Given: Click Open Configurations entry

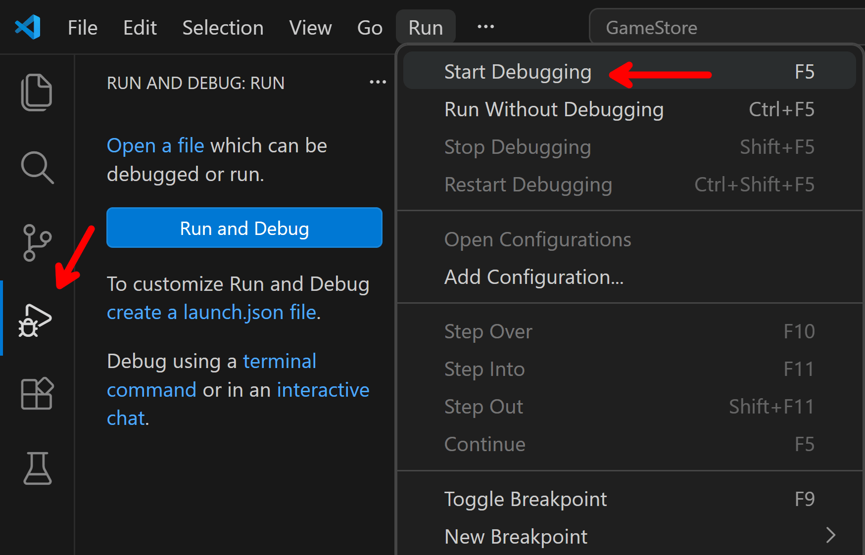Looking at the screenshot, I should 629,239.
